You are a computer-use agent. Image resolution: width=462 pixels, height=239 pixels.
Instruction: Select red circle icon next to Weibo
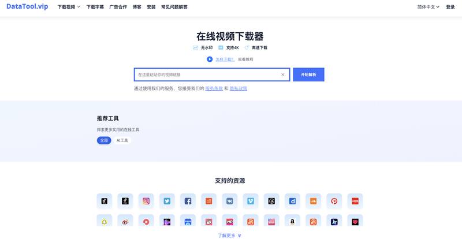(146, 221)
